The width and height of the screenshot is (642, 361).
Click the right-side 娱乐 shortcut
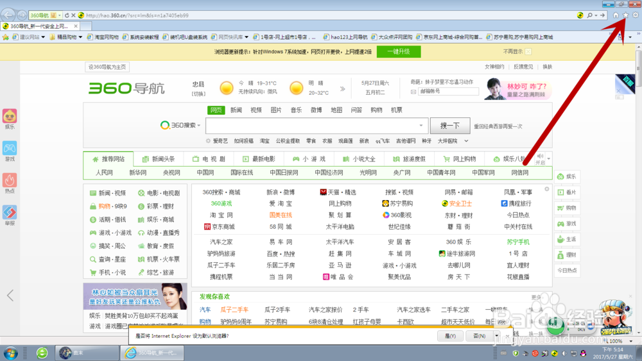tap(567, 176)
